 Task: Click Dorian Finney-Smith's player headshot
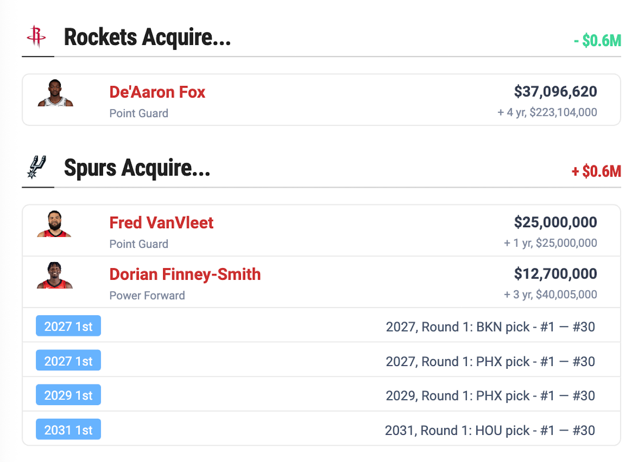pyautogui.click(x=55, y=275)
